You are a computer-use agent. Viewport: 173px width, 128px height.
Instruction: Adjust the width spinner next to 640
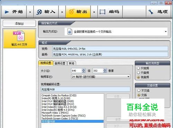click(x=84, y=71)
